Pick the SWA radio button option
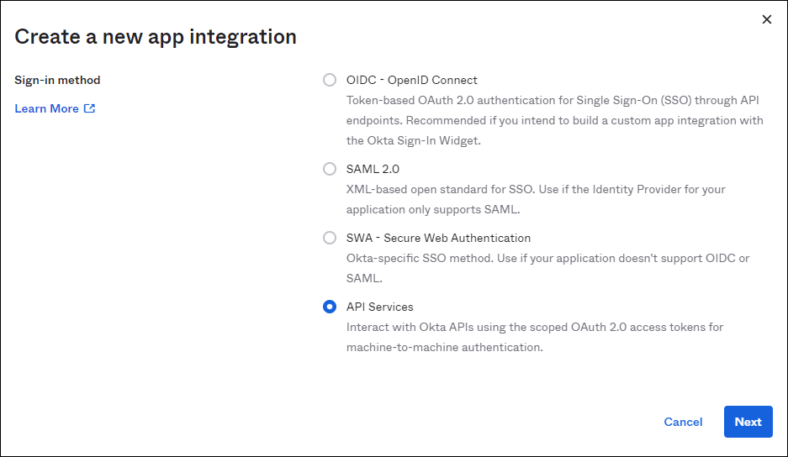The width and height of the screenshot is (788, 457). click(330, 238)
